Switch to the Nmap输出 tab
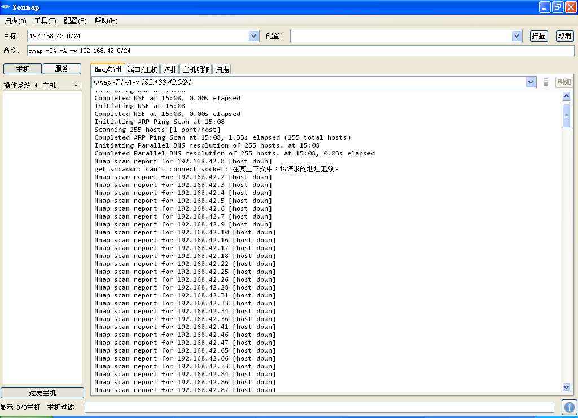Screen dimensions: 578x418 pos(108,69)
